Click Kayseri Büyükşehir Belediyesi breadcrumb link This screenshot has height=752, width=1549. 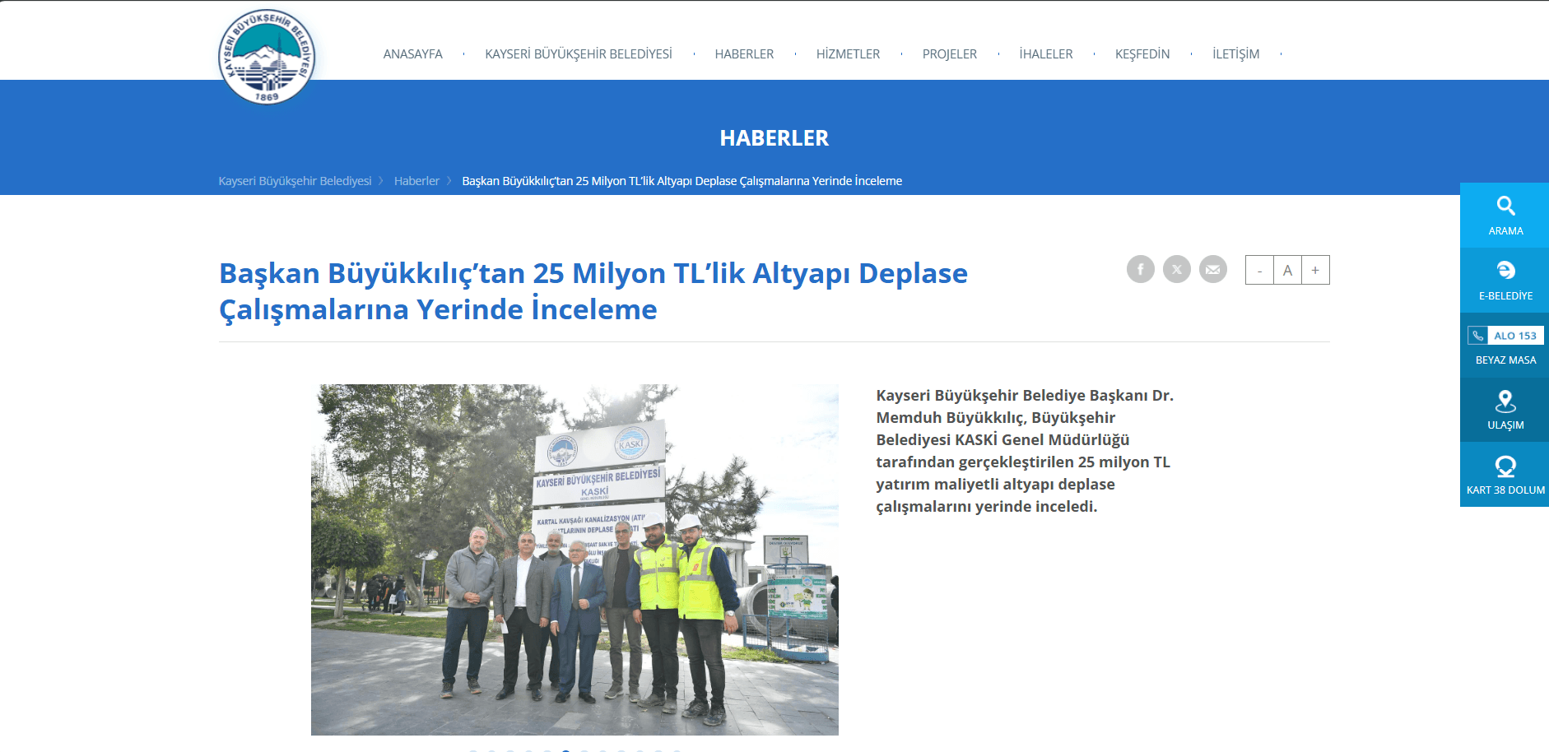point(295,180)
